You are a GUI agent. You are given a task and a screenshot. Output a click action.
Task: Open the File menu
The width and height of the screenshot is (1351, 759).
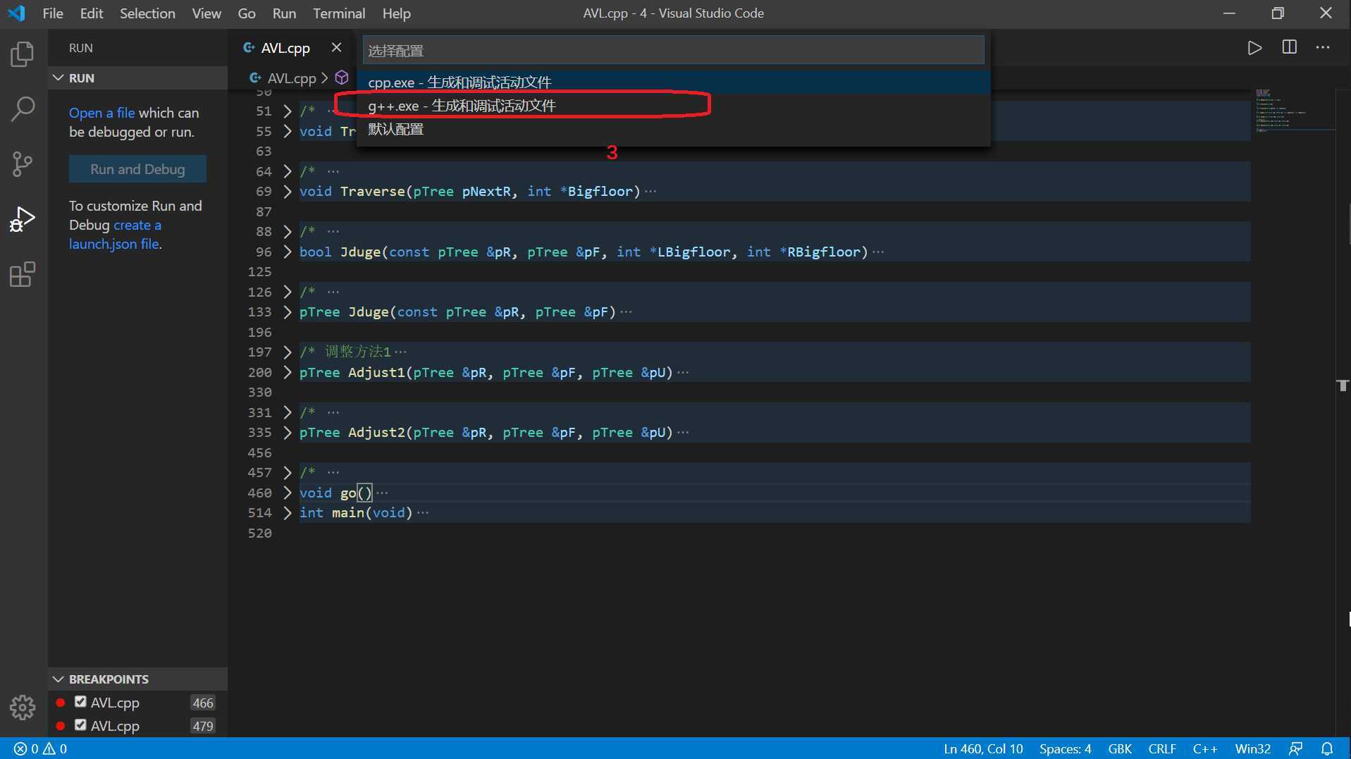click(53, 13)
